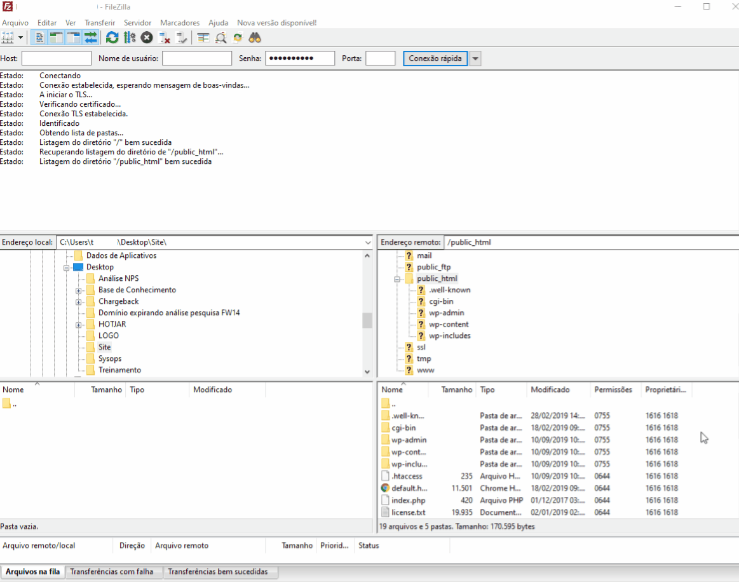Screen dimensions: 739x582
Task: Click into the Host field
Action: (x=57, y=58)
